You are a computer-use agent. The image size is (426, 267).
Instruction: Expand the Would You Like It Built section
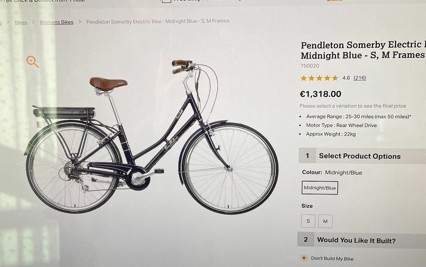coord(356,240)
